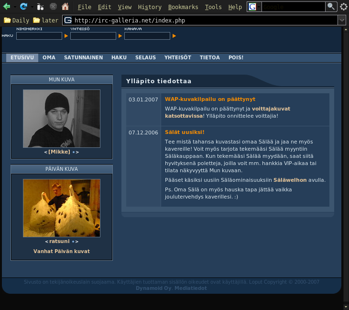Open the voittajakuvat katsottavissa link
The image size is (349, 310).
[228, 112]
